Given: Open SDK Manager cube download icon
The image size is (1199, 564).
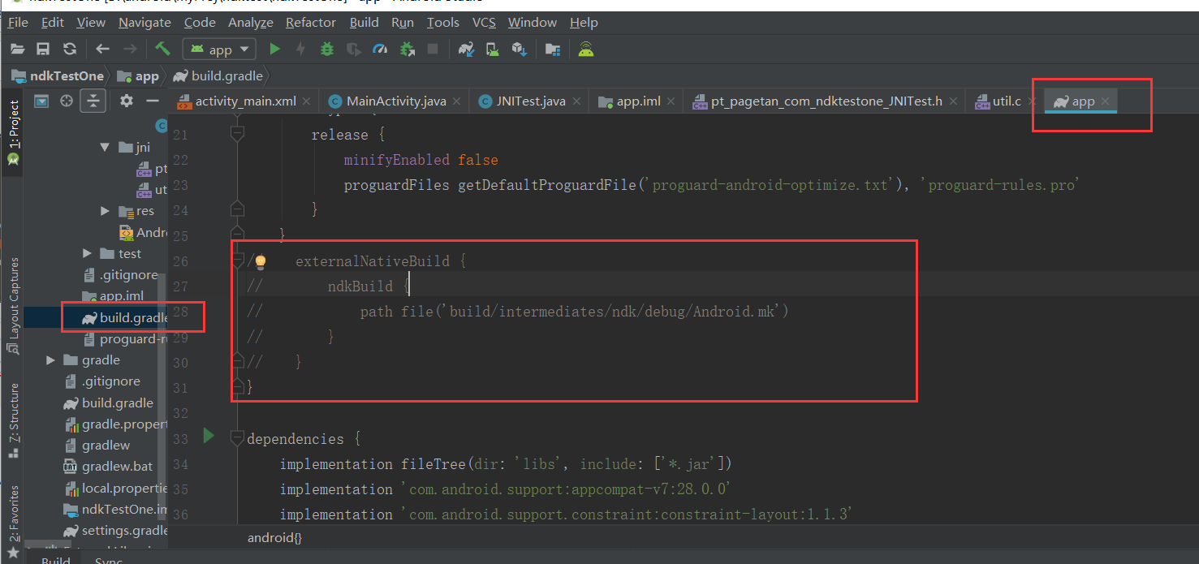Looking at the screenshot, I should pyautogui.click(x=519, y=50).
